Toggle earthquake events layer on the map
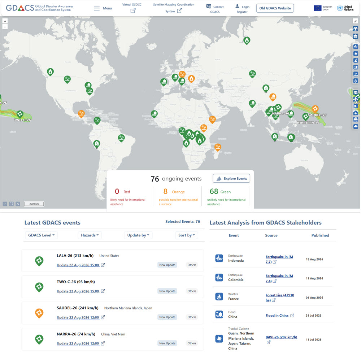The width and height of the screenshot is (361, 361). click(x=356, y=47)
